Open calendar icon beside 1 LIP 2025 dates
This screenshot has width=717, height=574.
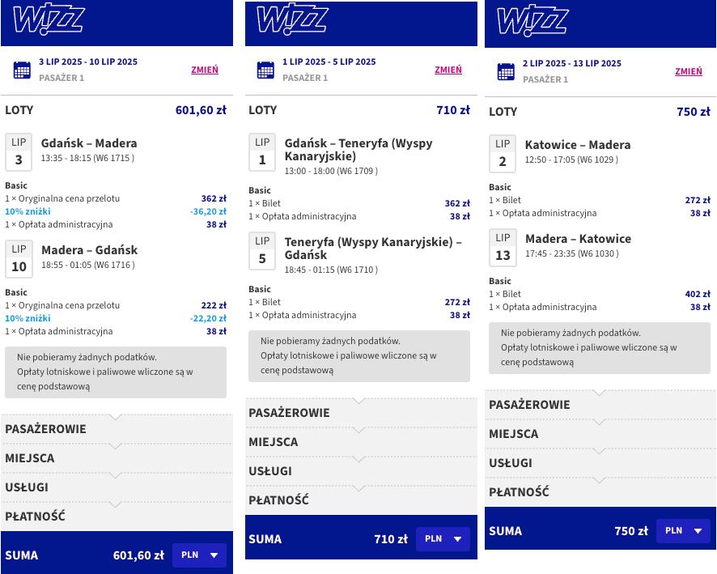coord(265,70)
